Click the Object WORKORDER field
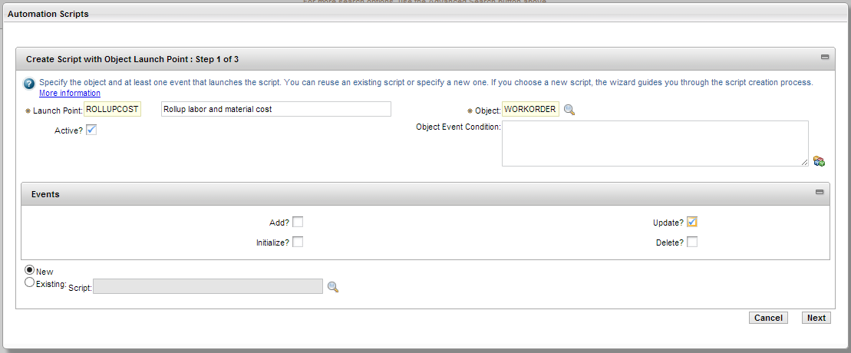 (x=531, y=109)
